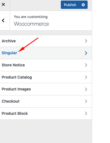Expand Singular via its blue chevron
Screen dimensions: 110x143
pyautogui.click(x=86, y=53)
